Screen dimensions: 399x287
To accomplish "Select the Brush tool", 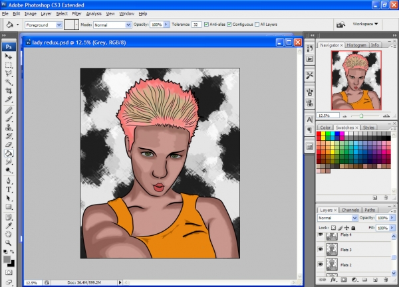I will pos(9,119).
